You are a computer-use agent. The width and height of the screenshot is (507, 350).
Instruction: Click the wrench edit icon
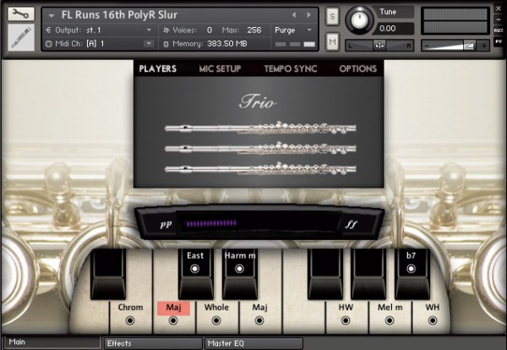pos(19,14)
